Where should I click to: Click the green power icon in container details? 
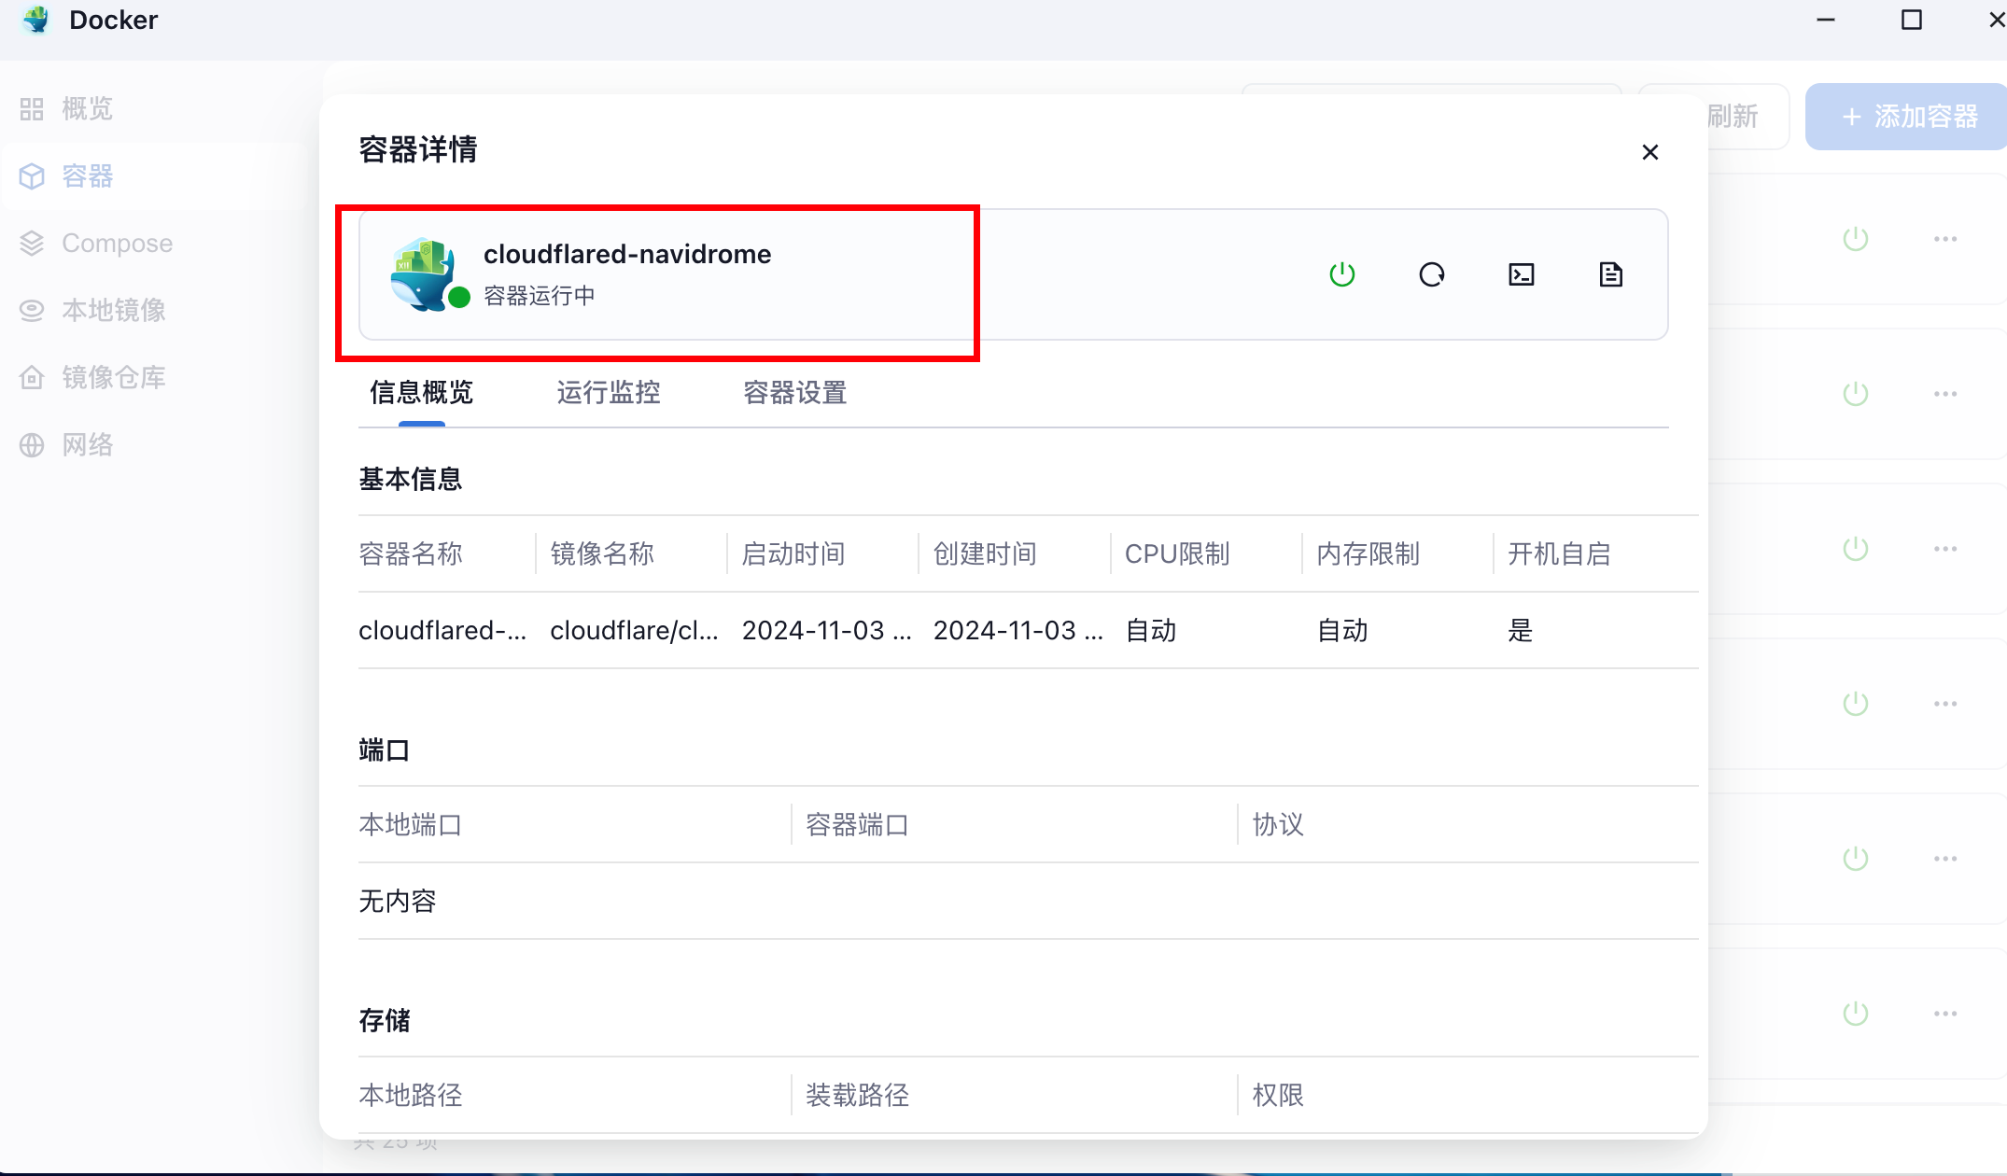pyautogui.click(x=1341, y=274)
